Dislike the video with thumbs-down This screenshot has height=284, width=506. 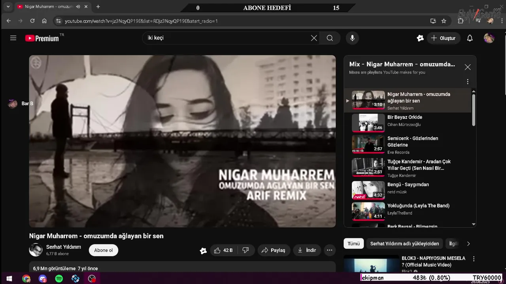[245, 250]
